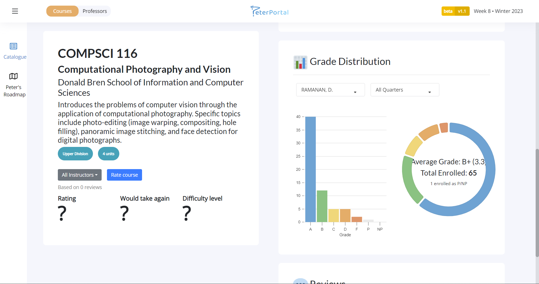Click the 4 units badge
This screenshot has height=284, width=539.
coord(108,154)
